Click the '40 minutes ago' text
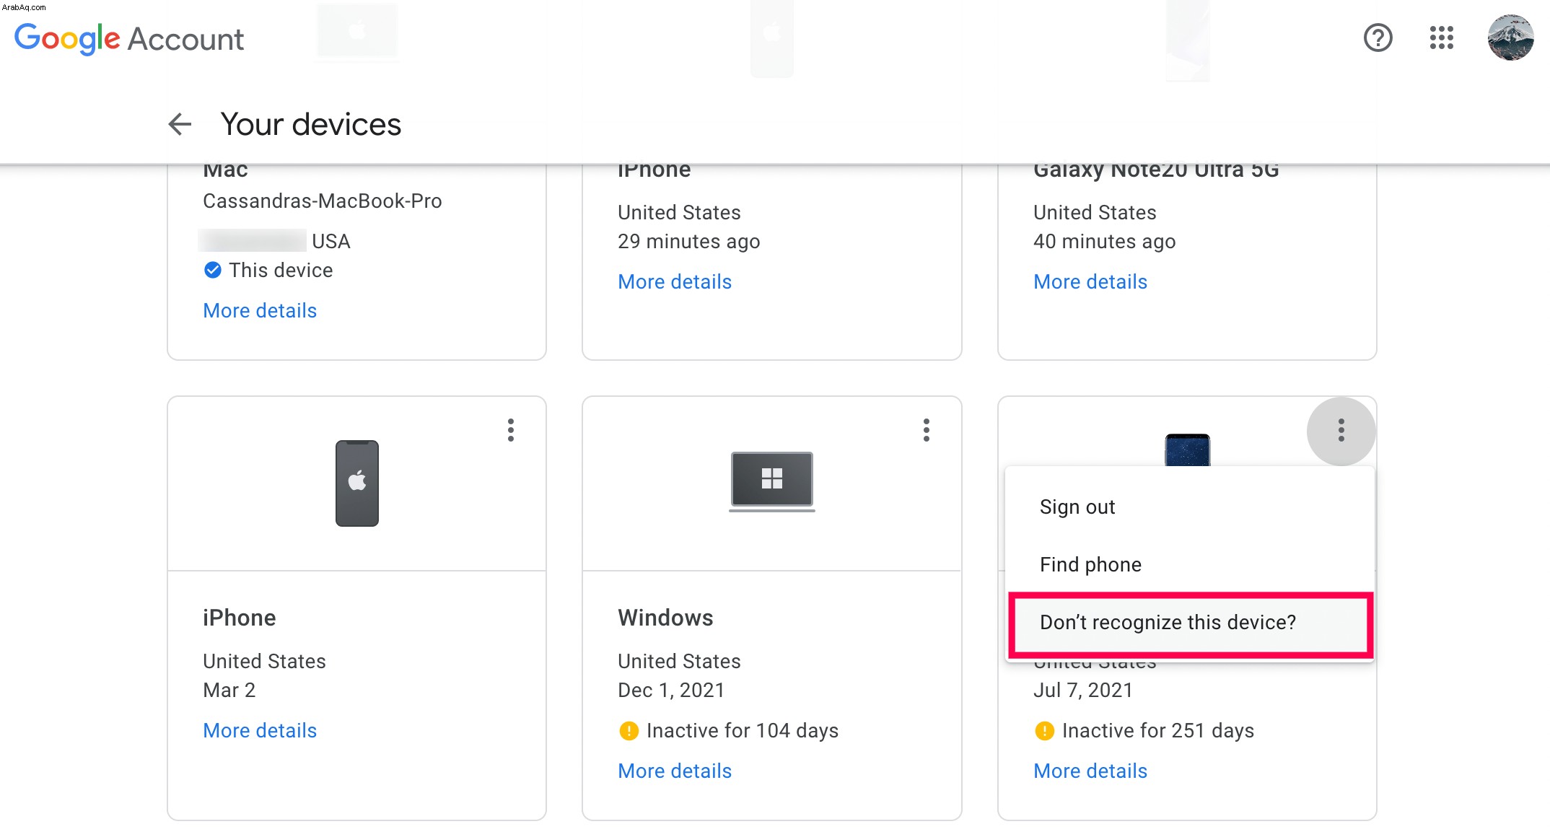This screenshot has height=837, width=1550. [1105, 241]
